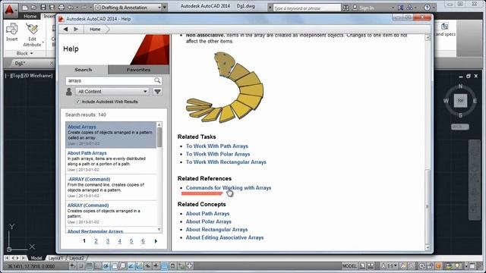Click the Help content vertical scrollbar thumb
Screen dimensions: 486x273
[428, 206]
